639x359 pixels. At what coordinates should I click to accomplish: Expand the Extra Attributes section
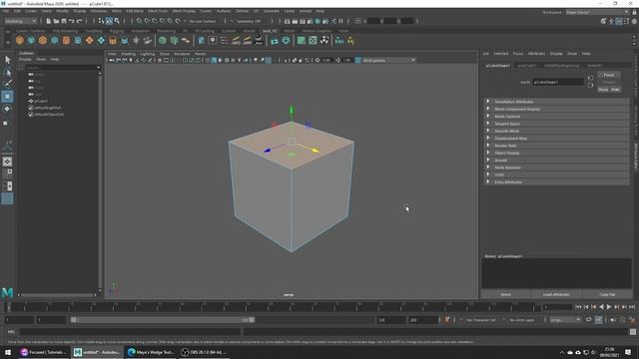556,181
